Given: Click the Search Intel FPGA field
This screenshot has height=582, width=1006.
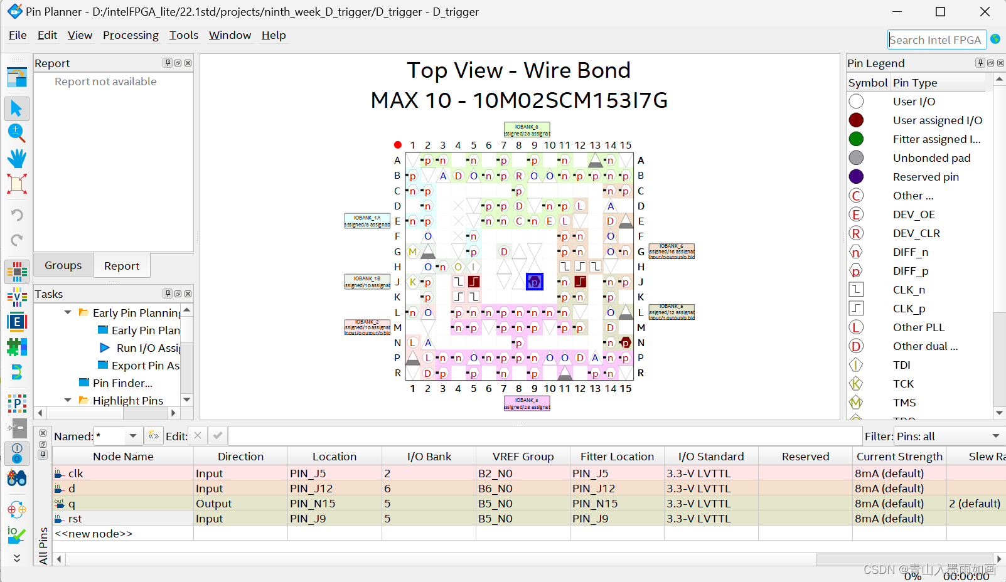Looking at the screenshot, I should click(x=937, y=40).
